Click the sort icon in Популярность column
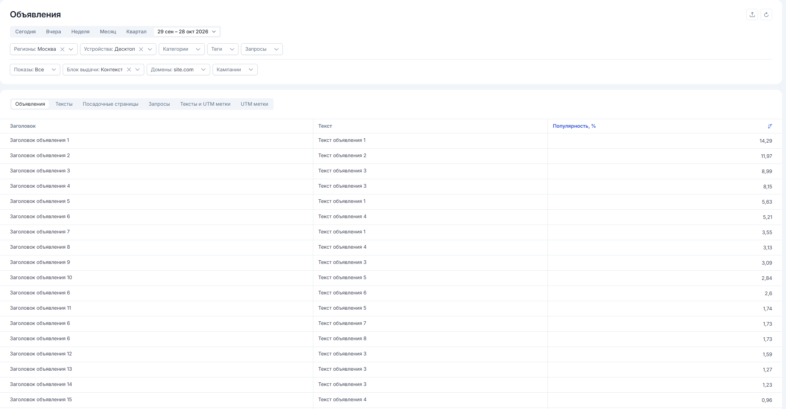This screenshot has width=786, height=409. [770, 126]
